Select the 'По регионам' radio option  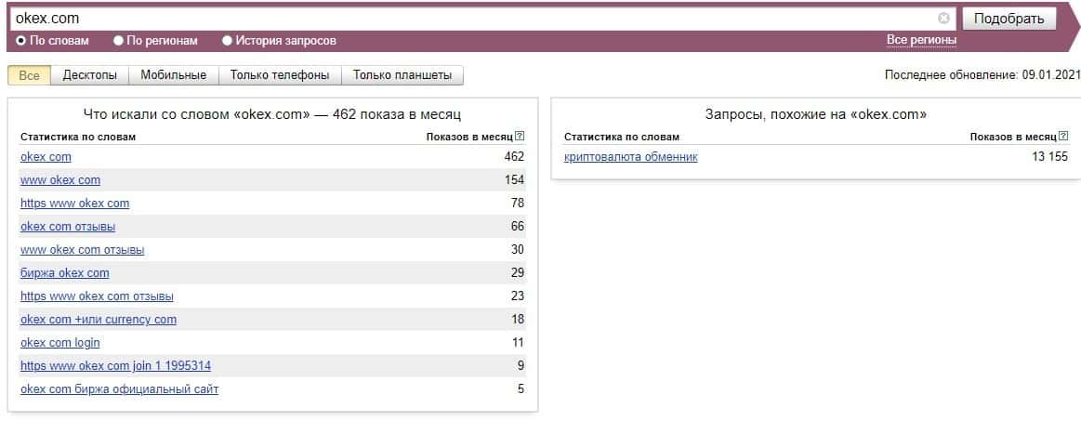coord(118,41)
